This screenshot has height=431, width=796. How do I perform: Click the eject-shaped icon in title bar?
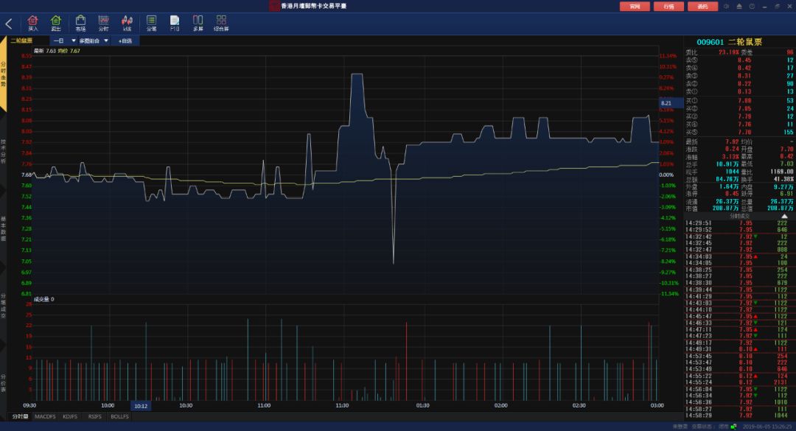coord(739,6)
